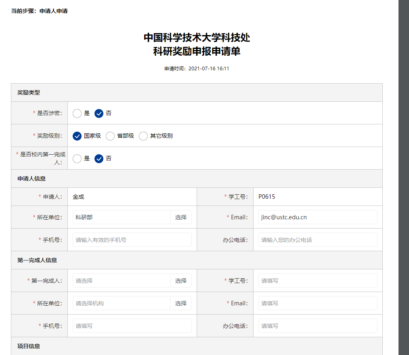Click first completer's 学工号 input field
409x355 pixels.
[x=318, y=281]
